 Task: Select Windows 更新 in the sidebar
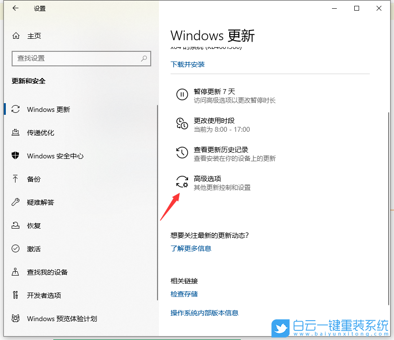(47, 109)
